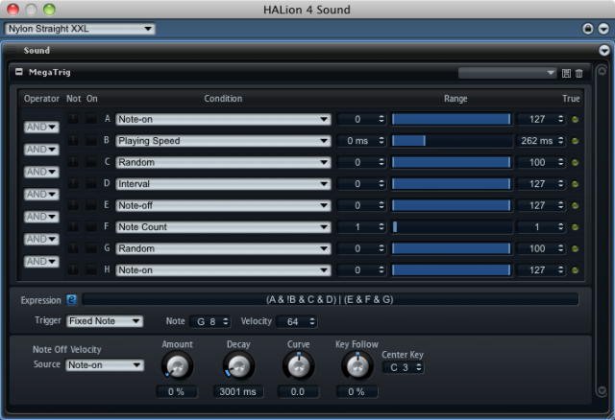Image resolution: width=615 pixels, height=420 pixels.
Task: Click the Velocity value field showing 64
Action: click(x=299, y=321)
